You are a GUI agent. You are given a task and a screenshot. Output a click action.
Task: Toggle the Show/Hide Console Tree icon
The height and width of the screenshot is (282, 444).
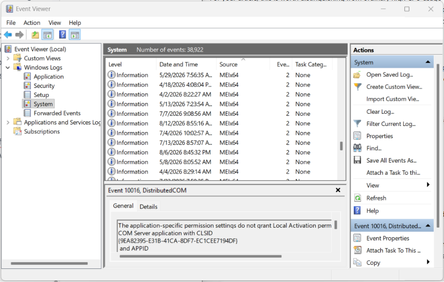(47, 35)
